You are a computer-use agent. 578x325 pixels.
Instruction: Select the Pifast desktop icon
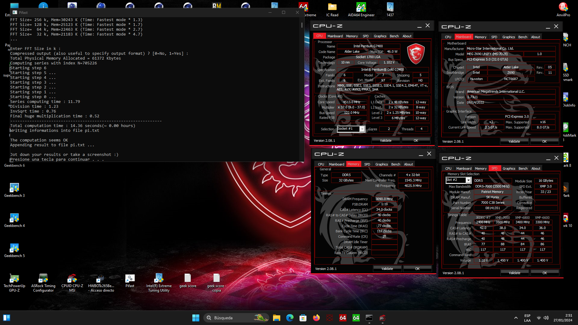(130, 281)
